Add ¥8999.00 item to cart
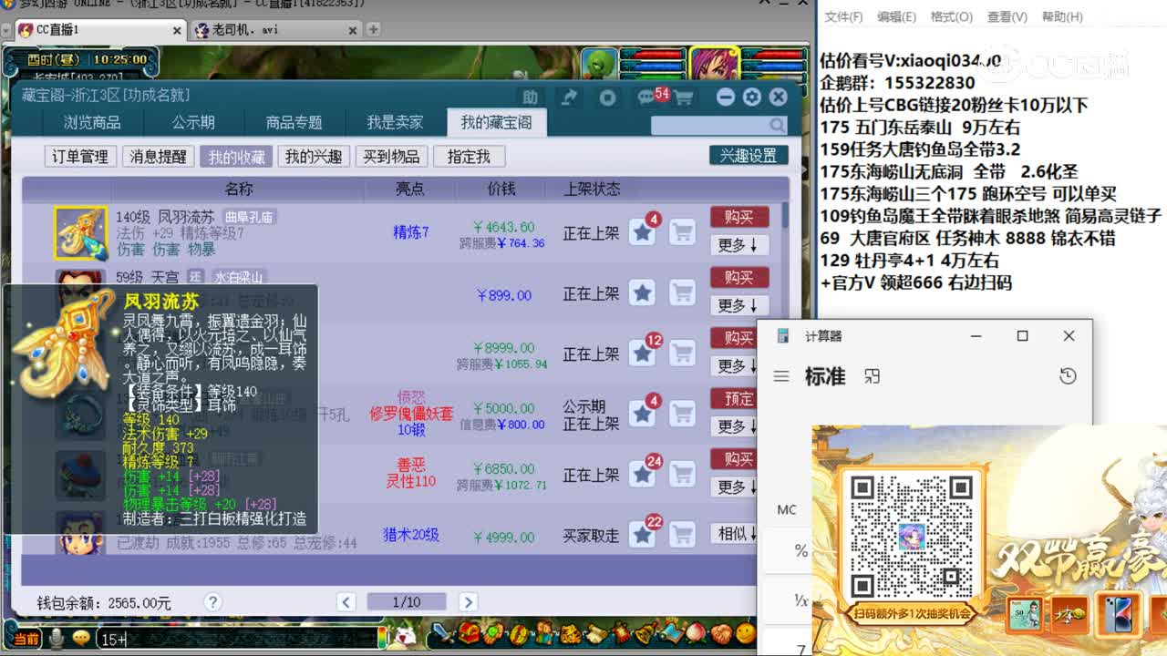Image resolution: width=1167 pixels, height=656 pixels. tap(682, 354)
